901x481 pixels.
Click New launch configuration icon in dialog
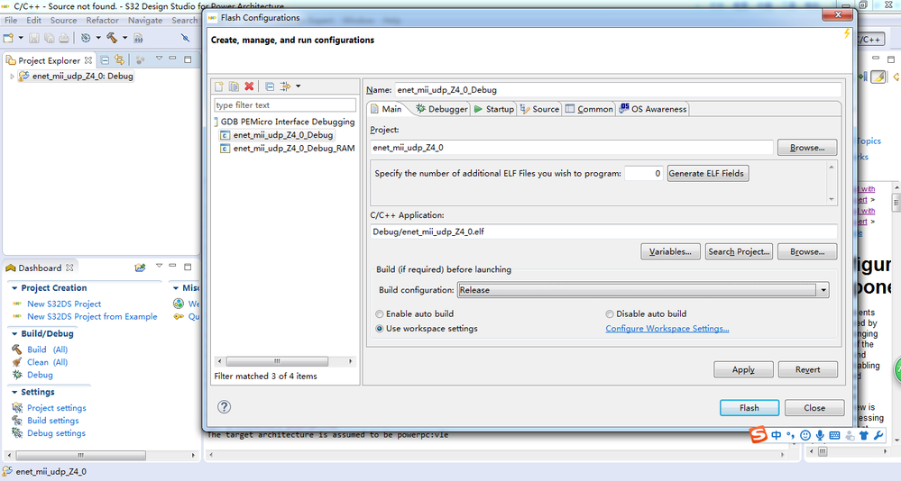(x=219, y=86)
